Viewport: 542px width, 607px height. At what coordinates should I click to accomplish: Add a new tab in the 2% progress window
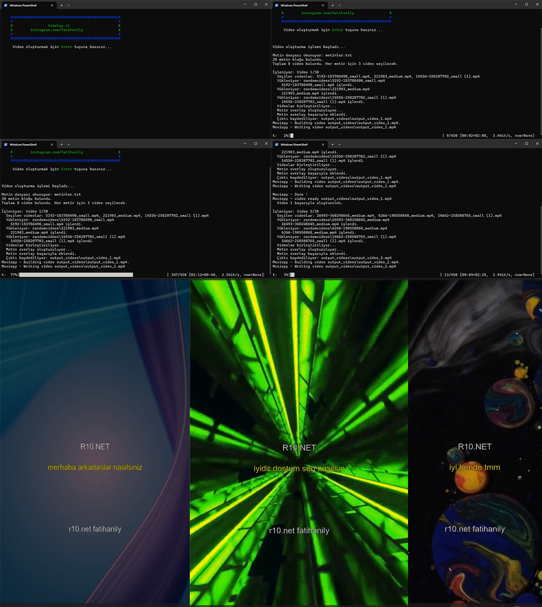[x=332, y=6]
